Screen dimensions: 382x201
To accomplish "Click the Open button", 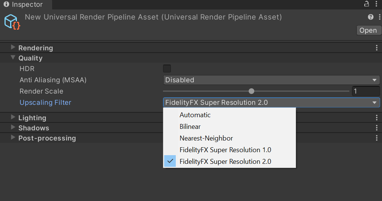I will coord(368,30).
